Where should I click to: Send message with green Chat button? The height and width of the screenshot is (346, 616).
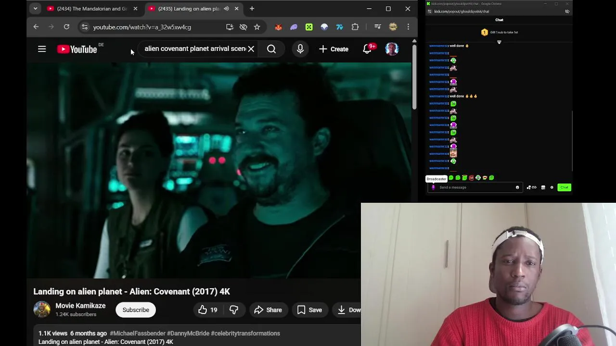point(564,187)
